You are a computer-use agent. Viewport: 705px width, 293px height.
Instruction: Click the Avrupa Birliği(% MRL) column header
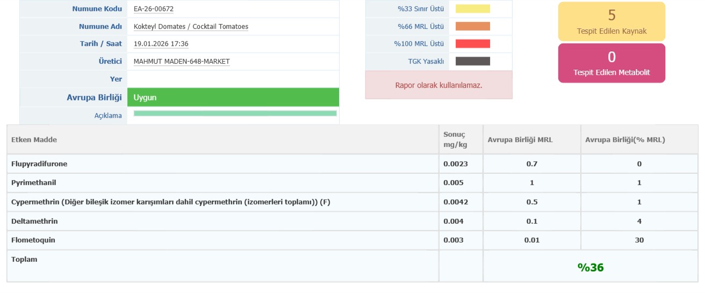pos(625,140)
